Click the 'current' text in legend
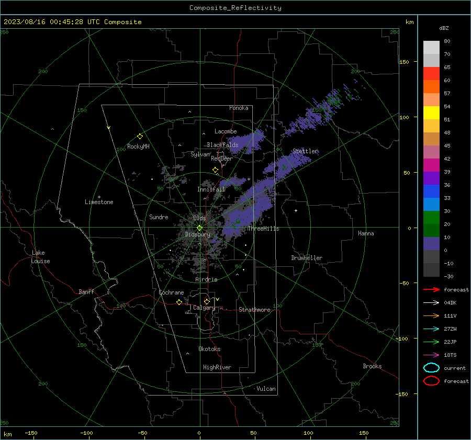 pos(455,368)
